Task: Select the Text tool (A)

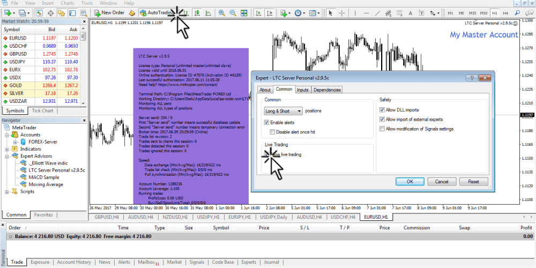Action: pyautogui.click(x=411, y=13)
